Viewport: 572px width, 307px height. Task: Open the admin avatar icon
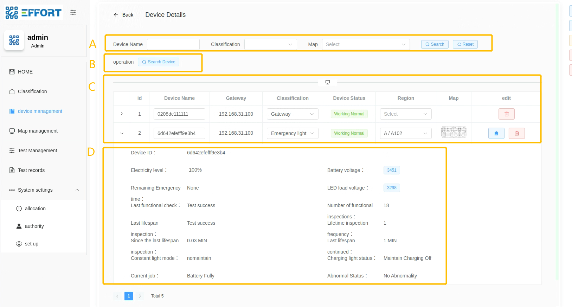pyautogui.click(x=14, y=40)
